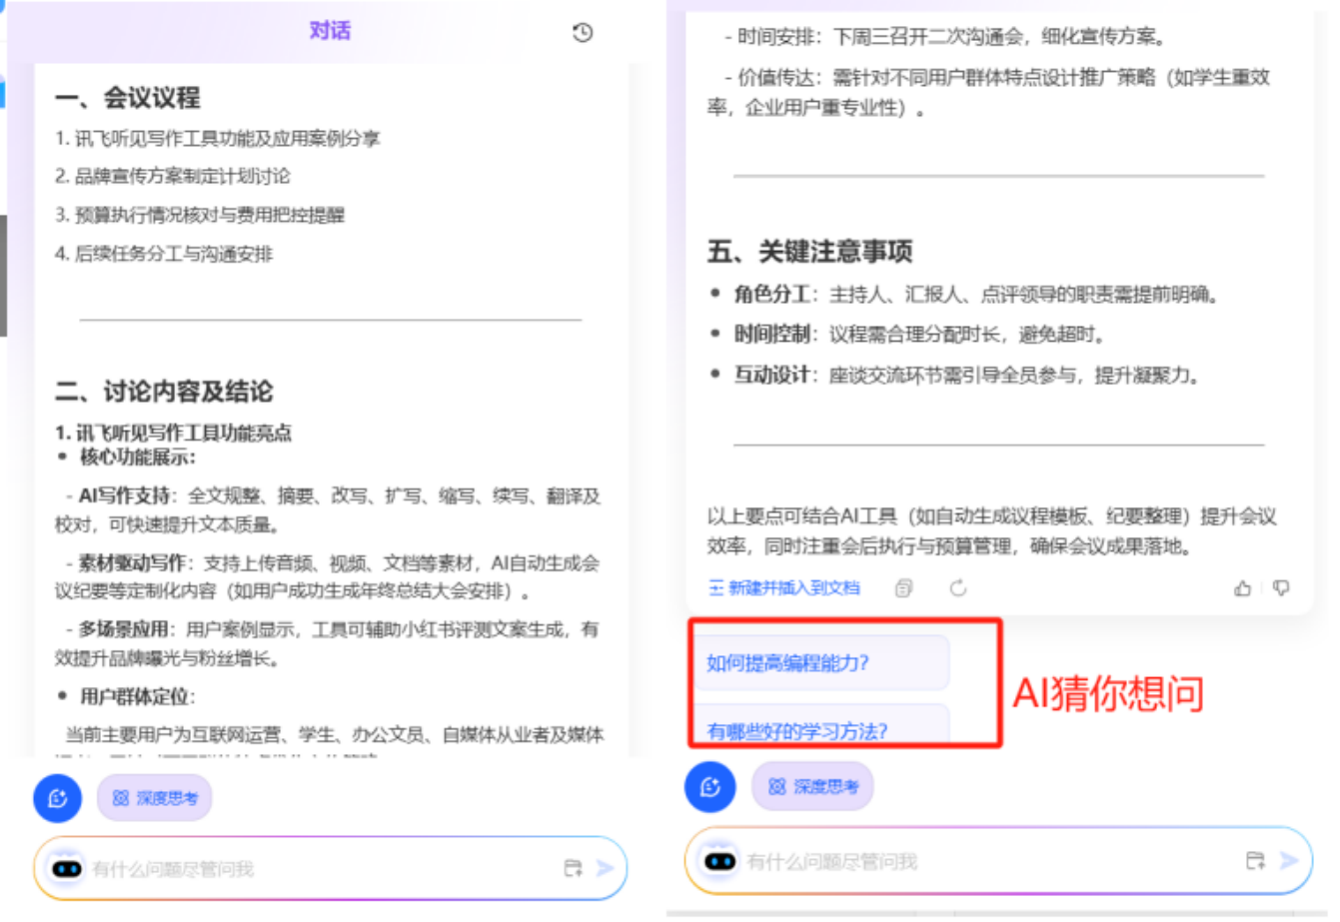
Task: Click heading 二、讨论内容及结论
Action: (164, 391)
